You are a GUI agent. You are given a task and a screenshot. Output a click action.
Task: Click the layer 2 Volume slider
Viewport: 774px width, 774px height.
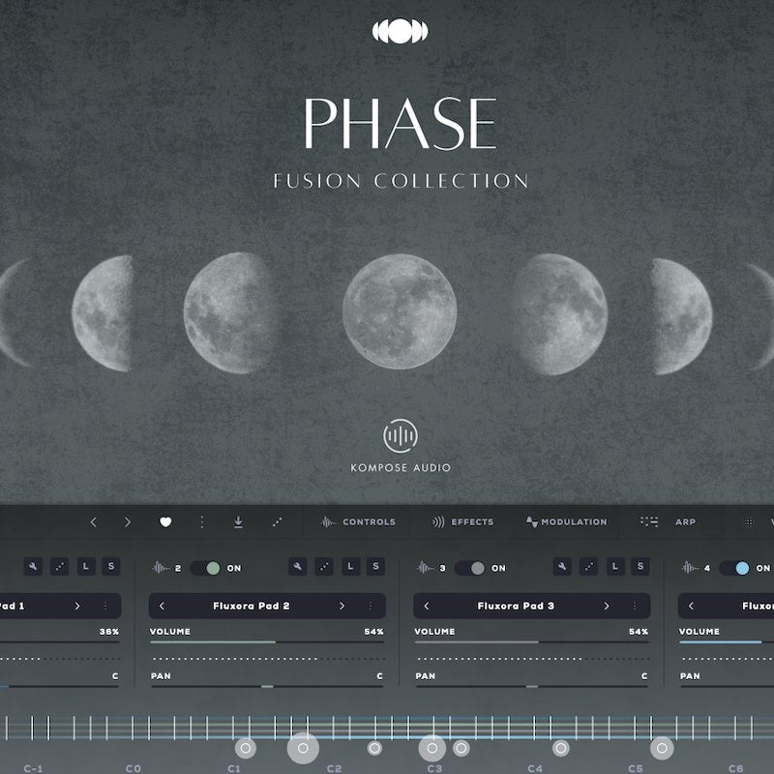tap(267, 641)
